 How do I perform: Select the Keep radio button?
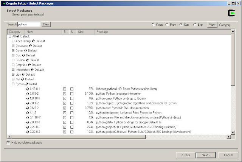pyautogui.click(x=153, y=25)
